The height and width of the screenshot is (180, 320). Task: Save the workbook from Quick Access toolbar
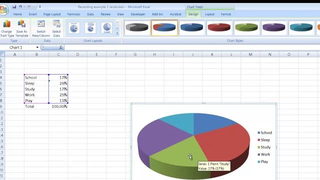tap(14, 6)
